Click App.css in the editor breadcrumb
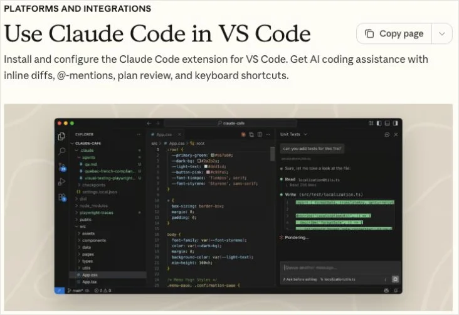Image resolution: width=459 pixels, height=315 pixels. pos(174,144)
